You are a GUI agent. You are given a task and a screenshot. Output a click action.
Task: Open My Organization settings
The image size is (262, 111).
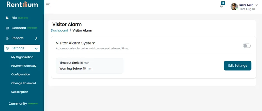click(22, 57)
